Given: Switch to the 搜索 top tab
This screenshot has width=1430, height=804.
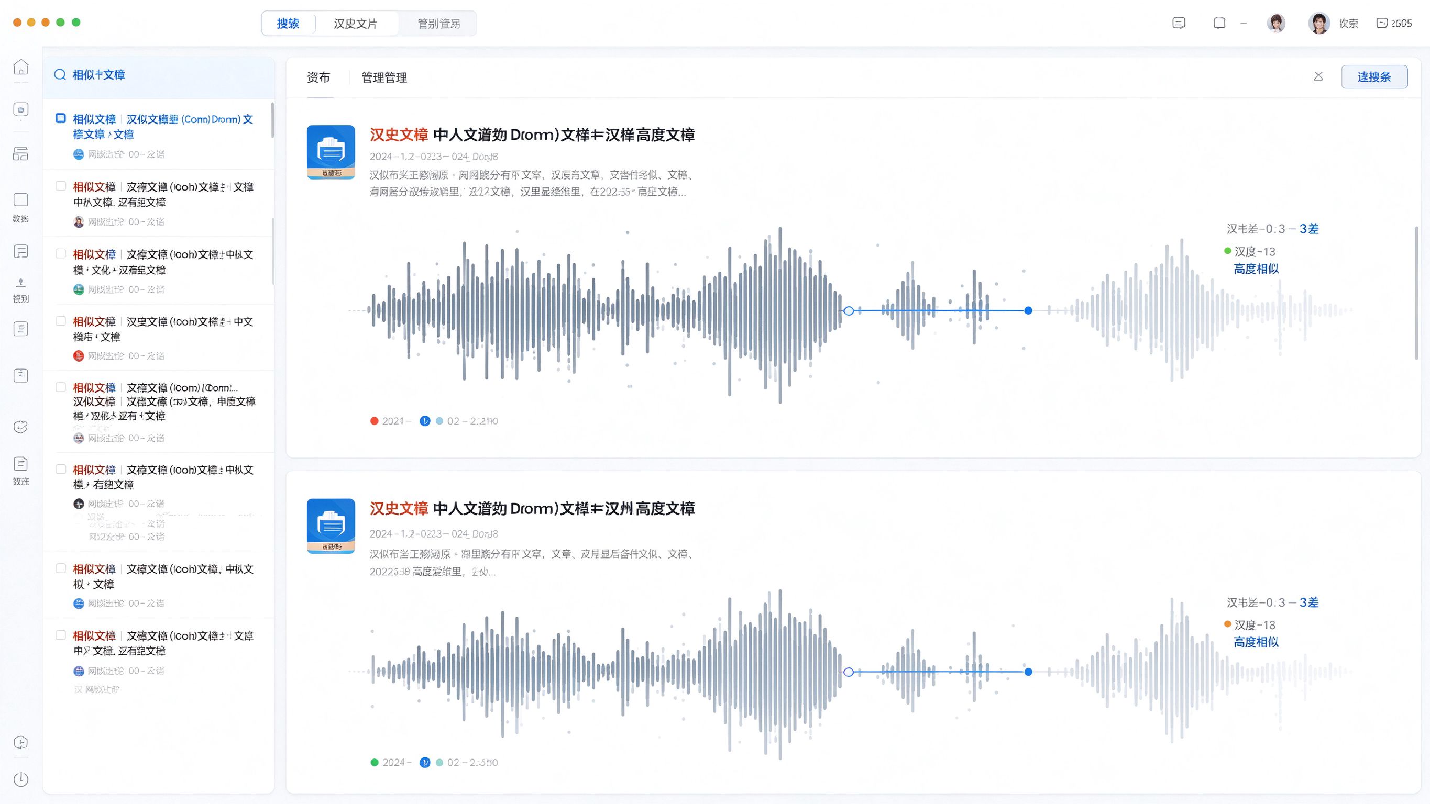Looking at the screenshot, I should coord(288,24).
